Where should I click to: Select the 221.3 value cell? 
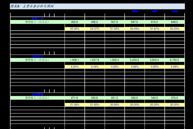[114, 98]
